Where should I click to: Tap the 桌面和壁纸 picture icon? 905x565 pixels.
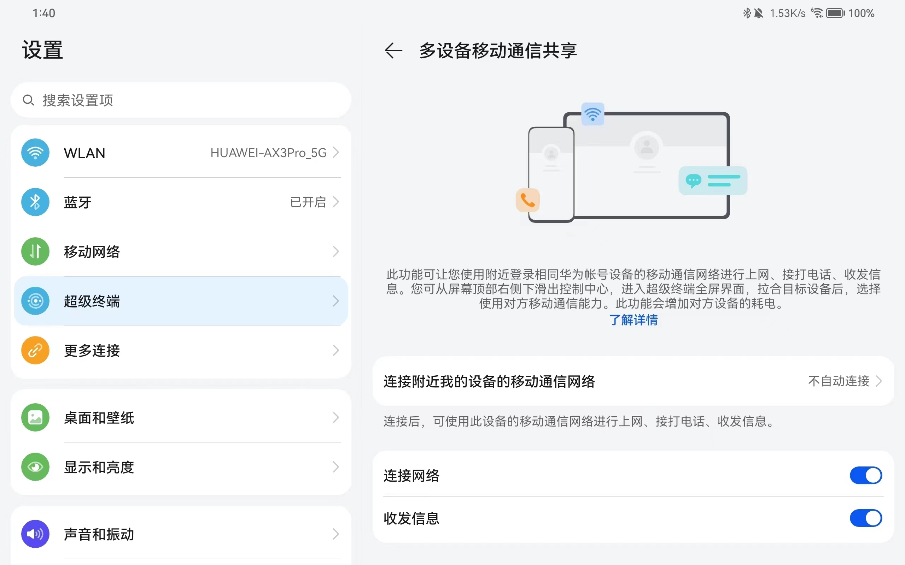35,417
